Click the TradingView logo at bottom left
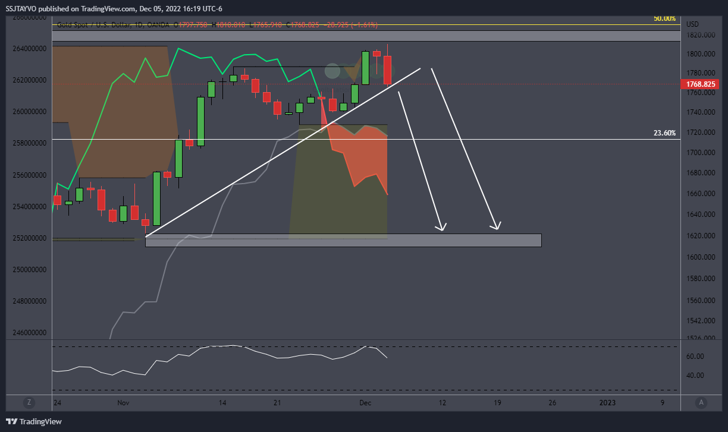 pyautogui.click(x=33, y=421)
